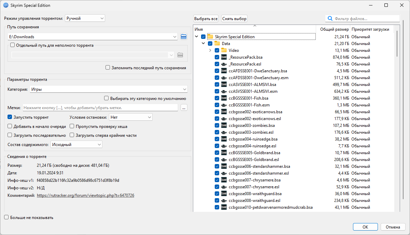Image resolution: width=410 pixels, height=235 pixels.
Task: Click the file filter search field
Action: tap(363, 19)
